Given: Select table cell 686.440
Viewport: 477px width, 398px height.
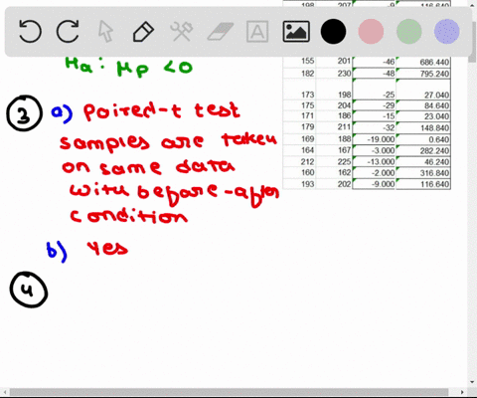Looking at the screenshot, I should coord(423,62).
